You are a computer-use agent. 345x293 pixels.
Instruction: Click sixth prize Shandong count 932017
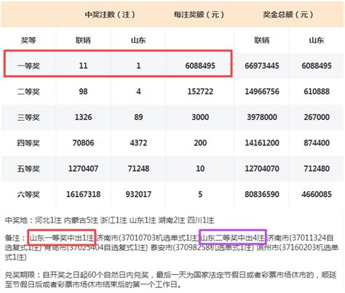pyautogui.click(x=138, y=194)
